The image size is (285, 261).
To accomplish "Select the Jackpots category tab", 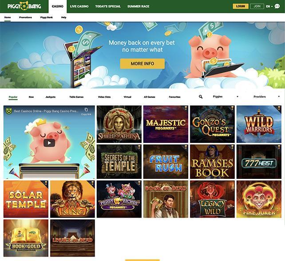I will coord(51,97).
